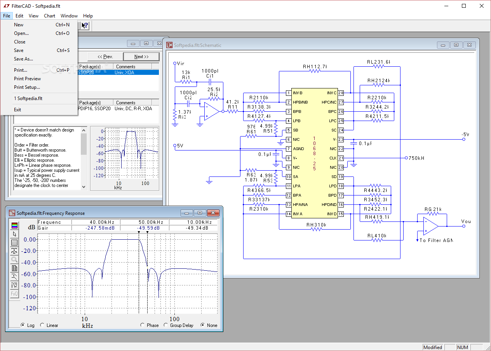
Task: Choose Exit from the File menu
Action: [x=39, y=110]
